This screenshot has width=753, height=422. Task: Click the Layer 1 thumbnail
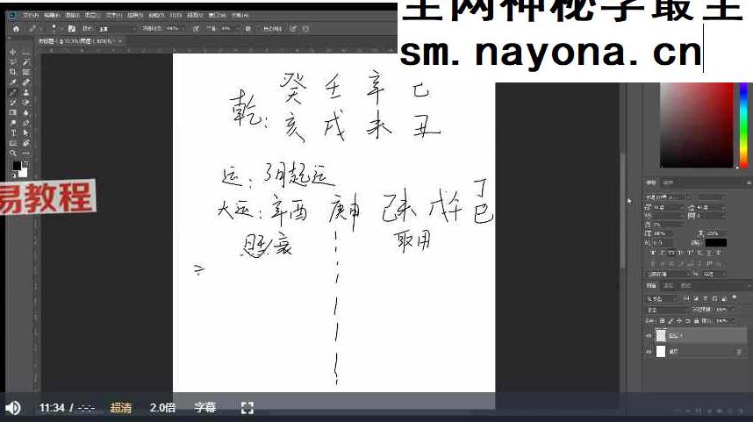661,336
